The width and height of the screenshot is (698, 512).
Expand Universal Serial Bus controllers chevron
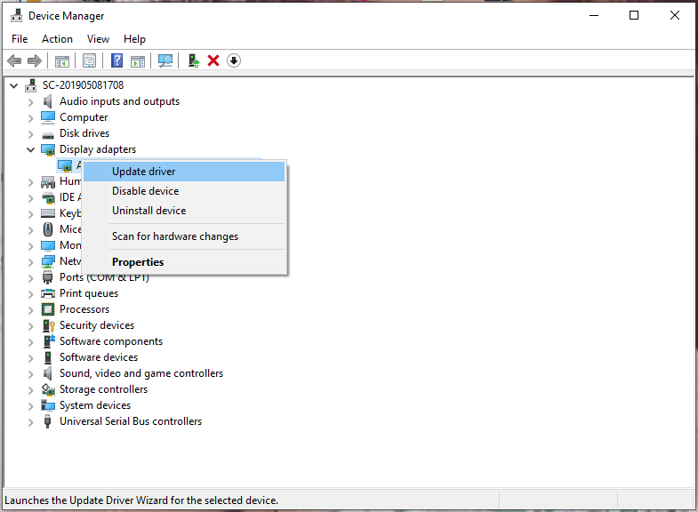(30, 422)
